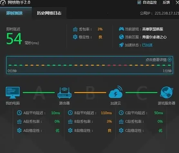The width and height of the screenshot is (179, 153).
Task: Click 点击查看详情 to view details
Action: [156, 60]
